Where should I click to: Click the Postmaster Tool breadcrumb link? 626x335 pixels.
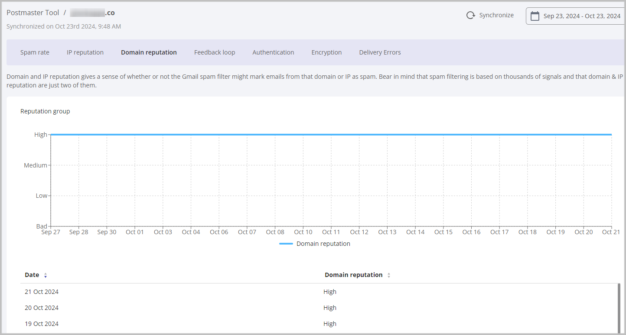point(33,13)
